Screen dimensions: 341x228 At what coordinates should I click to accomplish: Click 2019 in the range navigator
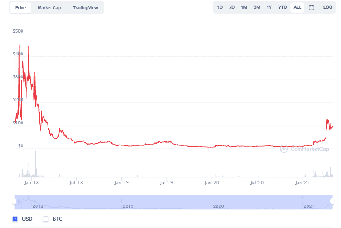128,206
